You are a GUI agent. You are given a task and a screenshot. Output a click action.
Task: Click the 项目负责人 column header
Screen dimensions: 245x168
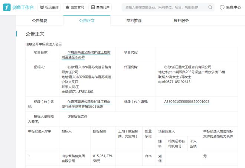coord(167,131)
